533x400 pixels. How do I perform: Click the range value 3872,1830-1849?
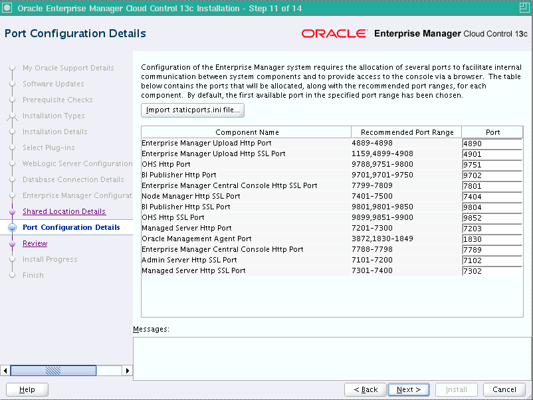tap(382, 239)
